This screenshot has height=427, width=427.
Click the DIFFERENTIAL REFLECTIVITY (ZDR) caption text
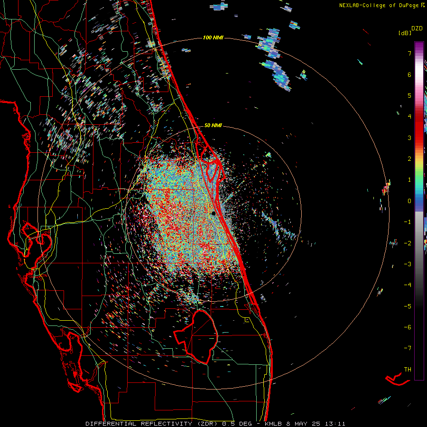[x=152, y=424]
